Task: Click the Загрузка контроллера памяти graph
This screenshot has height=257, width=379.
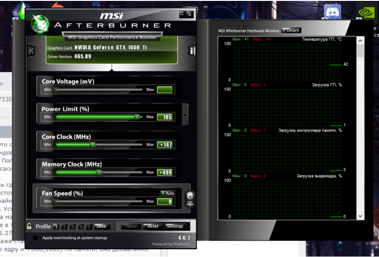Action: [287, 153]
